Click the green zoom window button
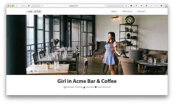The height and width of the screenshot is (104, 174). click(x=13, y=6)
